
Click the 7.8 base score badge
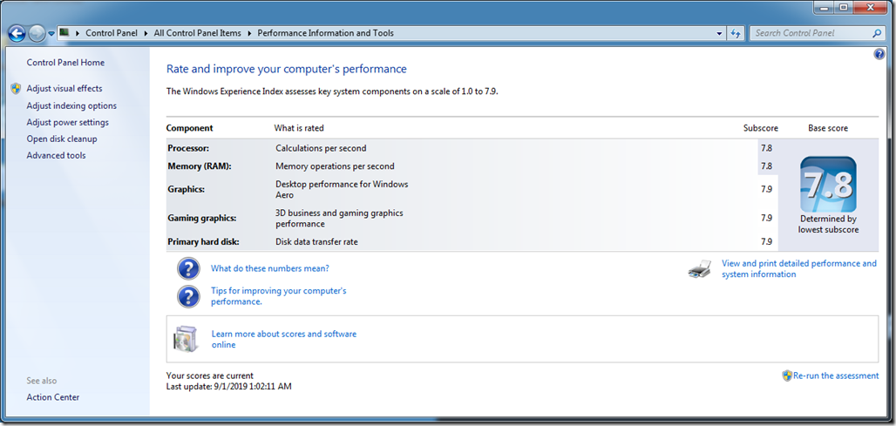pos(828,185)
